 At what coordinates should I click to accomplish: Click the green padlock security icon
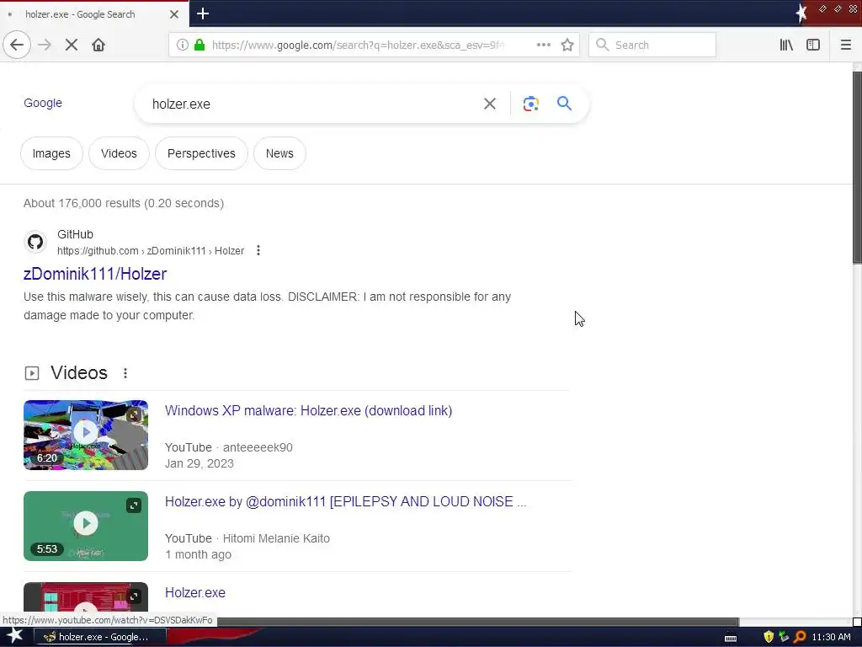(x=200, y=45)
